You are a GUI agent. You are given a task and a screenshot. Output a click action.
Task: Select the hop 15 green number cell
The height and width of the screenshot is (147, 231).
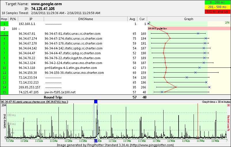coord(4,92)
